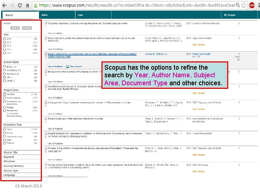Click the browser forward arrow
The width and height of the screenshot is (260, 195).
pyautogui.click(x=12, y=5)
